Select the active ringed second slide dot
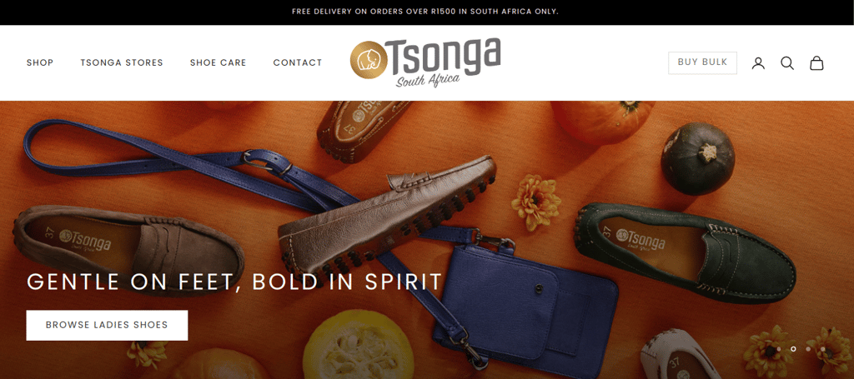854x379 pixels. pos(794,348)
